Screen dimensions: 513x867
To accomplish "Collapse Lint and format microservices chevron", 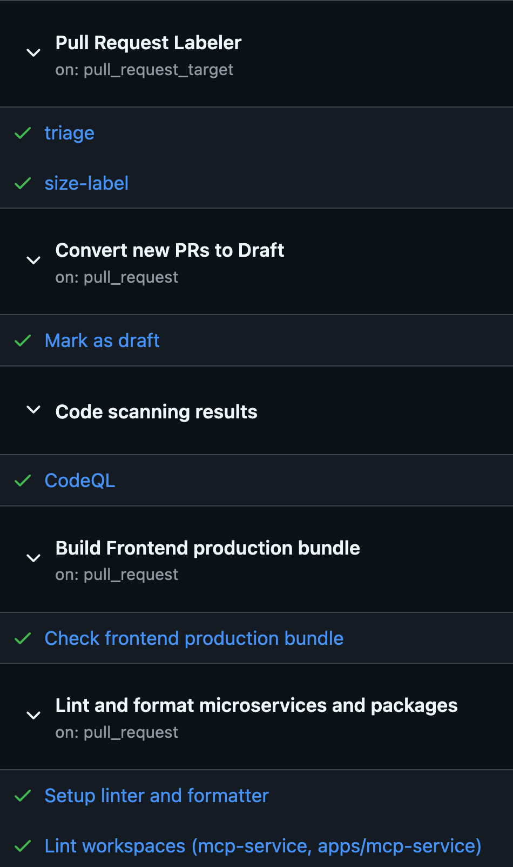I will pyautogui.click(x=33, y=716).
